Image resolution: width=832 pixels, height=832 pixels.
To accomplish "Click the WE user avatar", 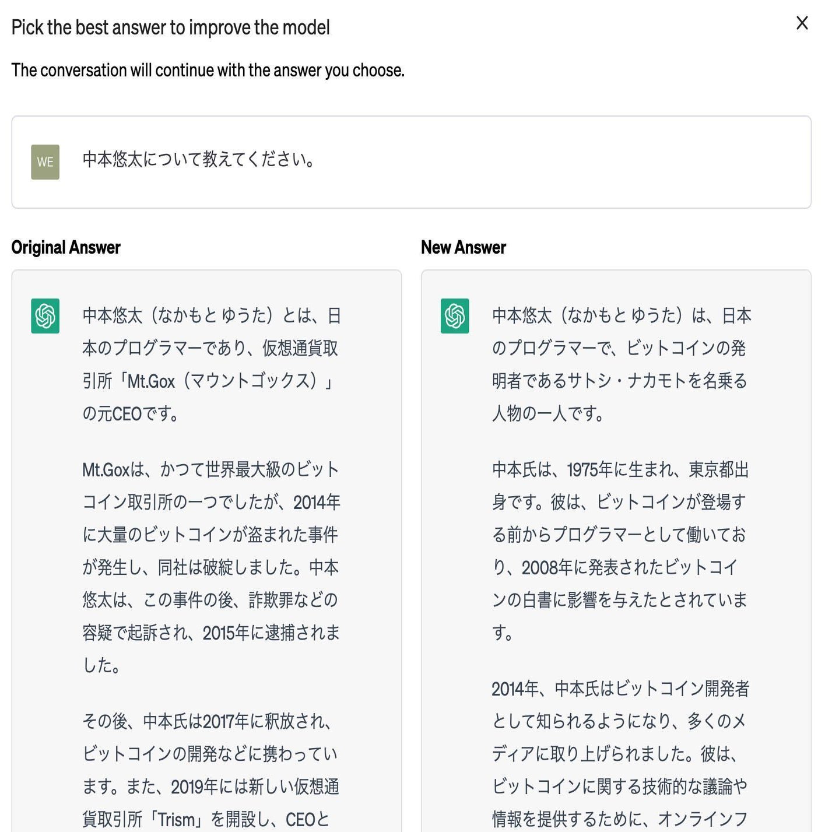I will (x=45, y=162).
